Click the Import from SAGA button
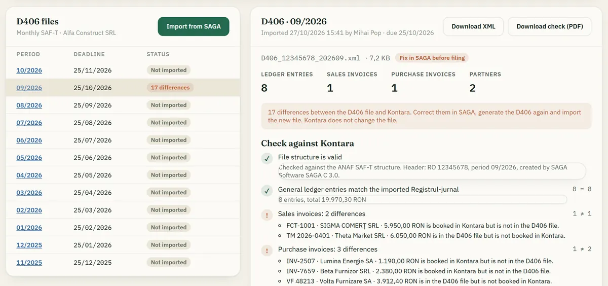The width and height of the screenshot is (608, 286). click(194, 26)
